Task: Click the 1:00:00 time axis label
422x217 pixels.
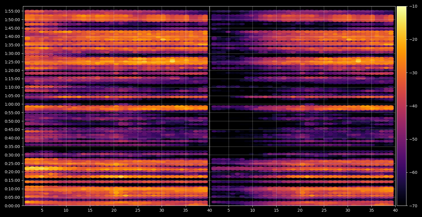Action: (x=12, y=104)
